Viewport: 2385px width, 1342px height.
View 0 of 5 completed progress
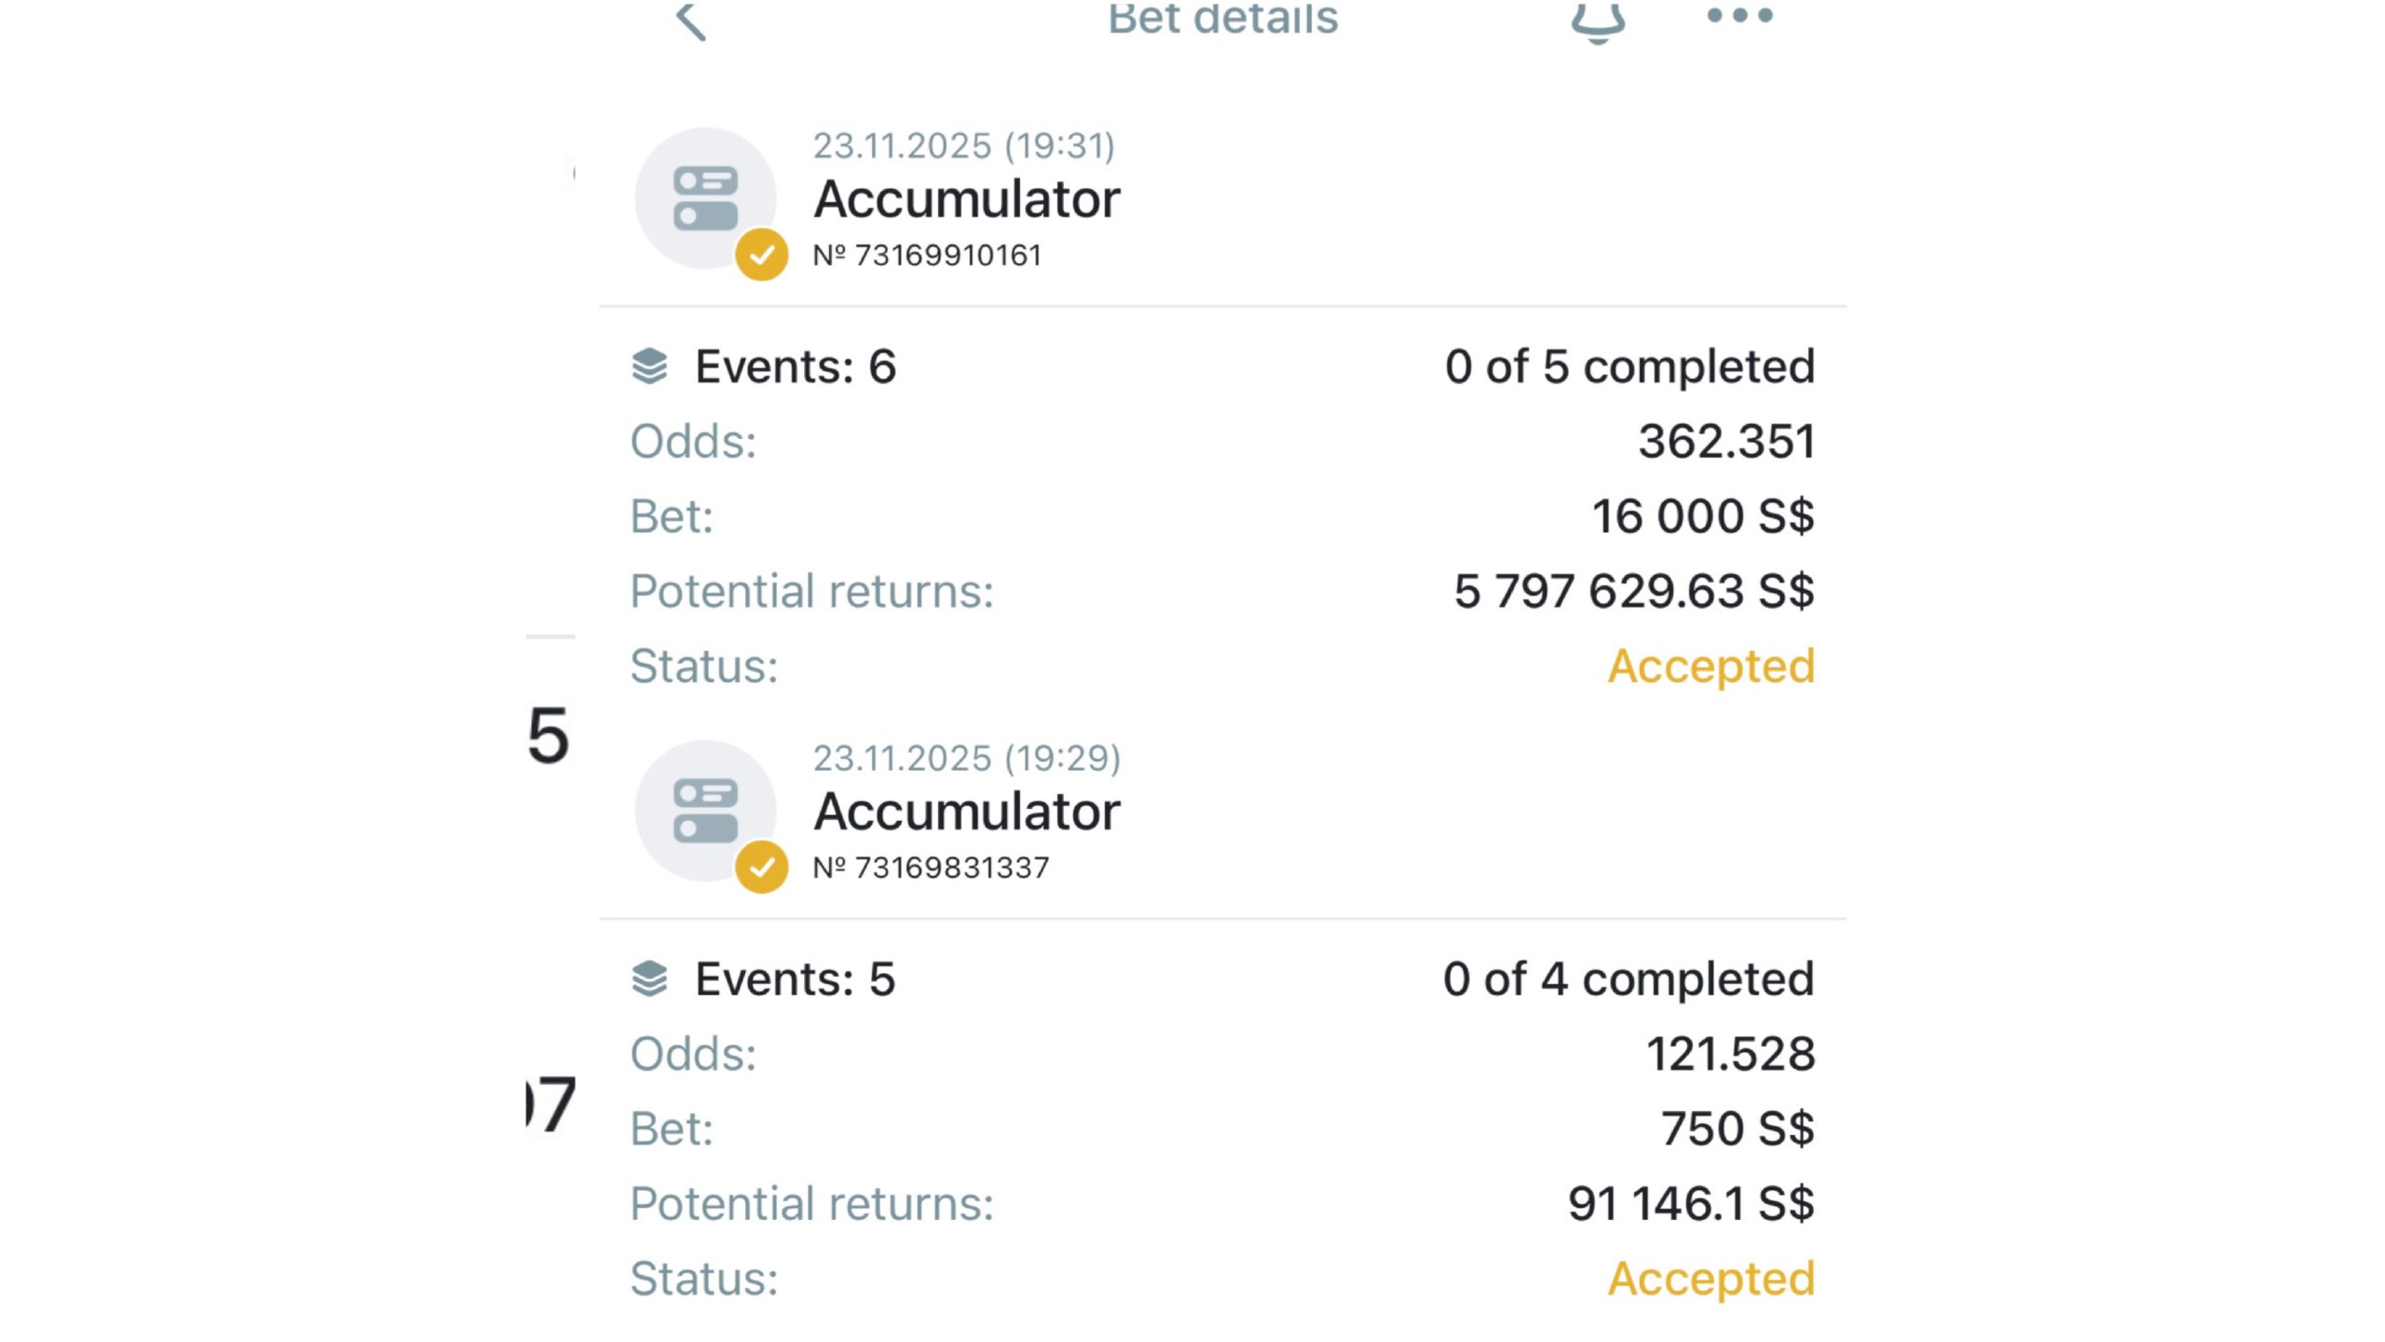click(x=1629, y=366)
